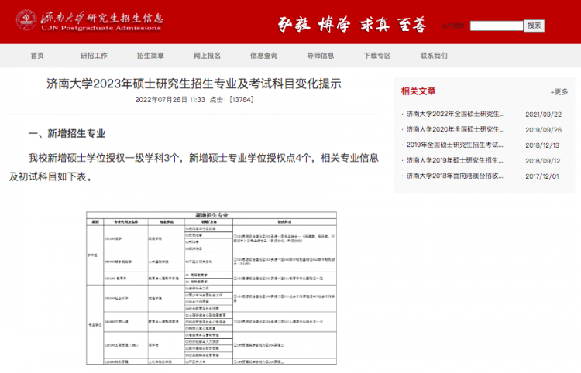
Task: Click the date 2018/12/13 in related articles
Action: pyautogui.click(x=542, y=145)
